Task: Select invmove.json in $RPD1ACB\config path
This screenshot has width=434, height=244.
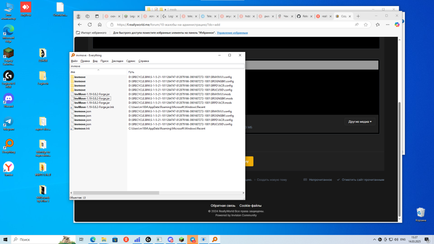Action: (x=82, y=120)
